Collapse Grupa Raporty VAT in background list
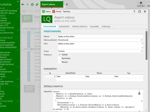This screenshot has height=112, width=150. coord(23,49)
